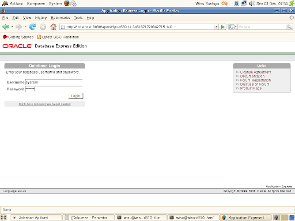The height and width of the screenshot is (221, 295).
Task: Launch Firefox from the top panel icon
Action: pyautogui.click(x=67, y=3)
